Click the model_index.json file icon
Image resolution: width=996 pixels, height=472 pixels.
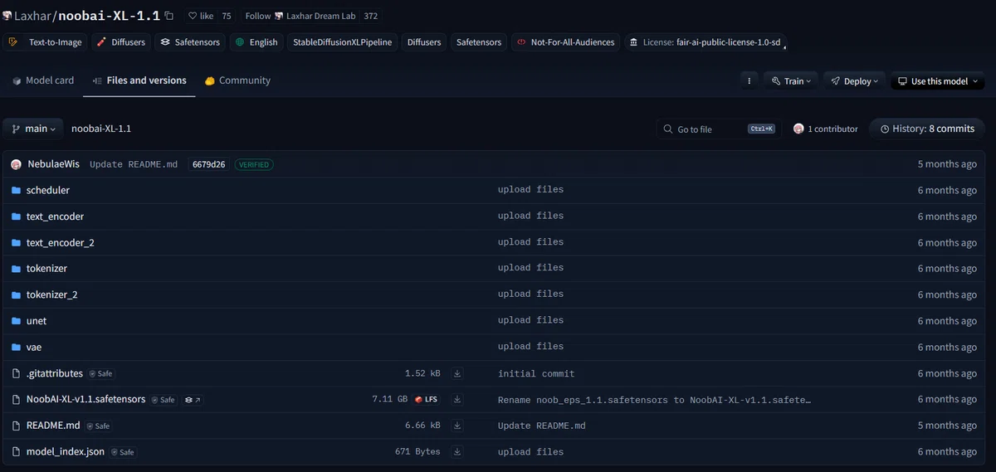point(16,452)
